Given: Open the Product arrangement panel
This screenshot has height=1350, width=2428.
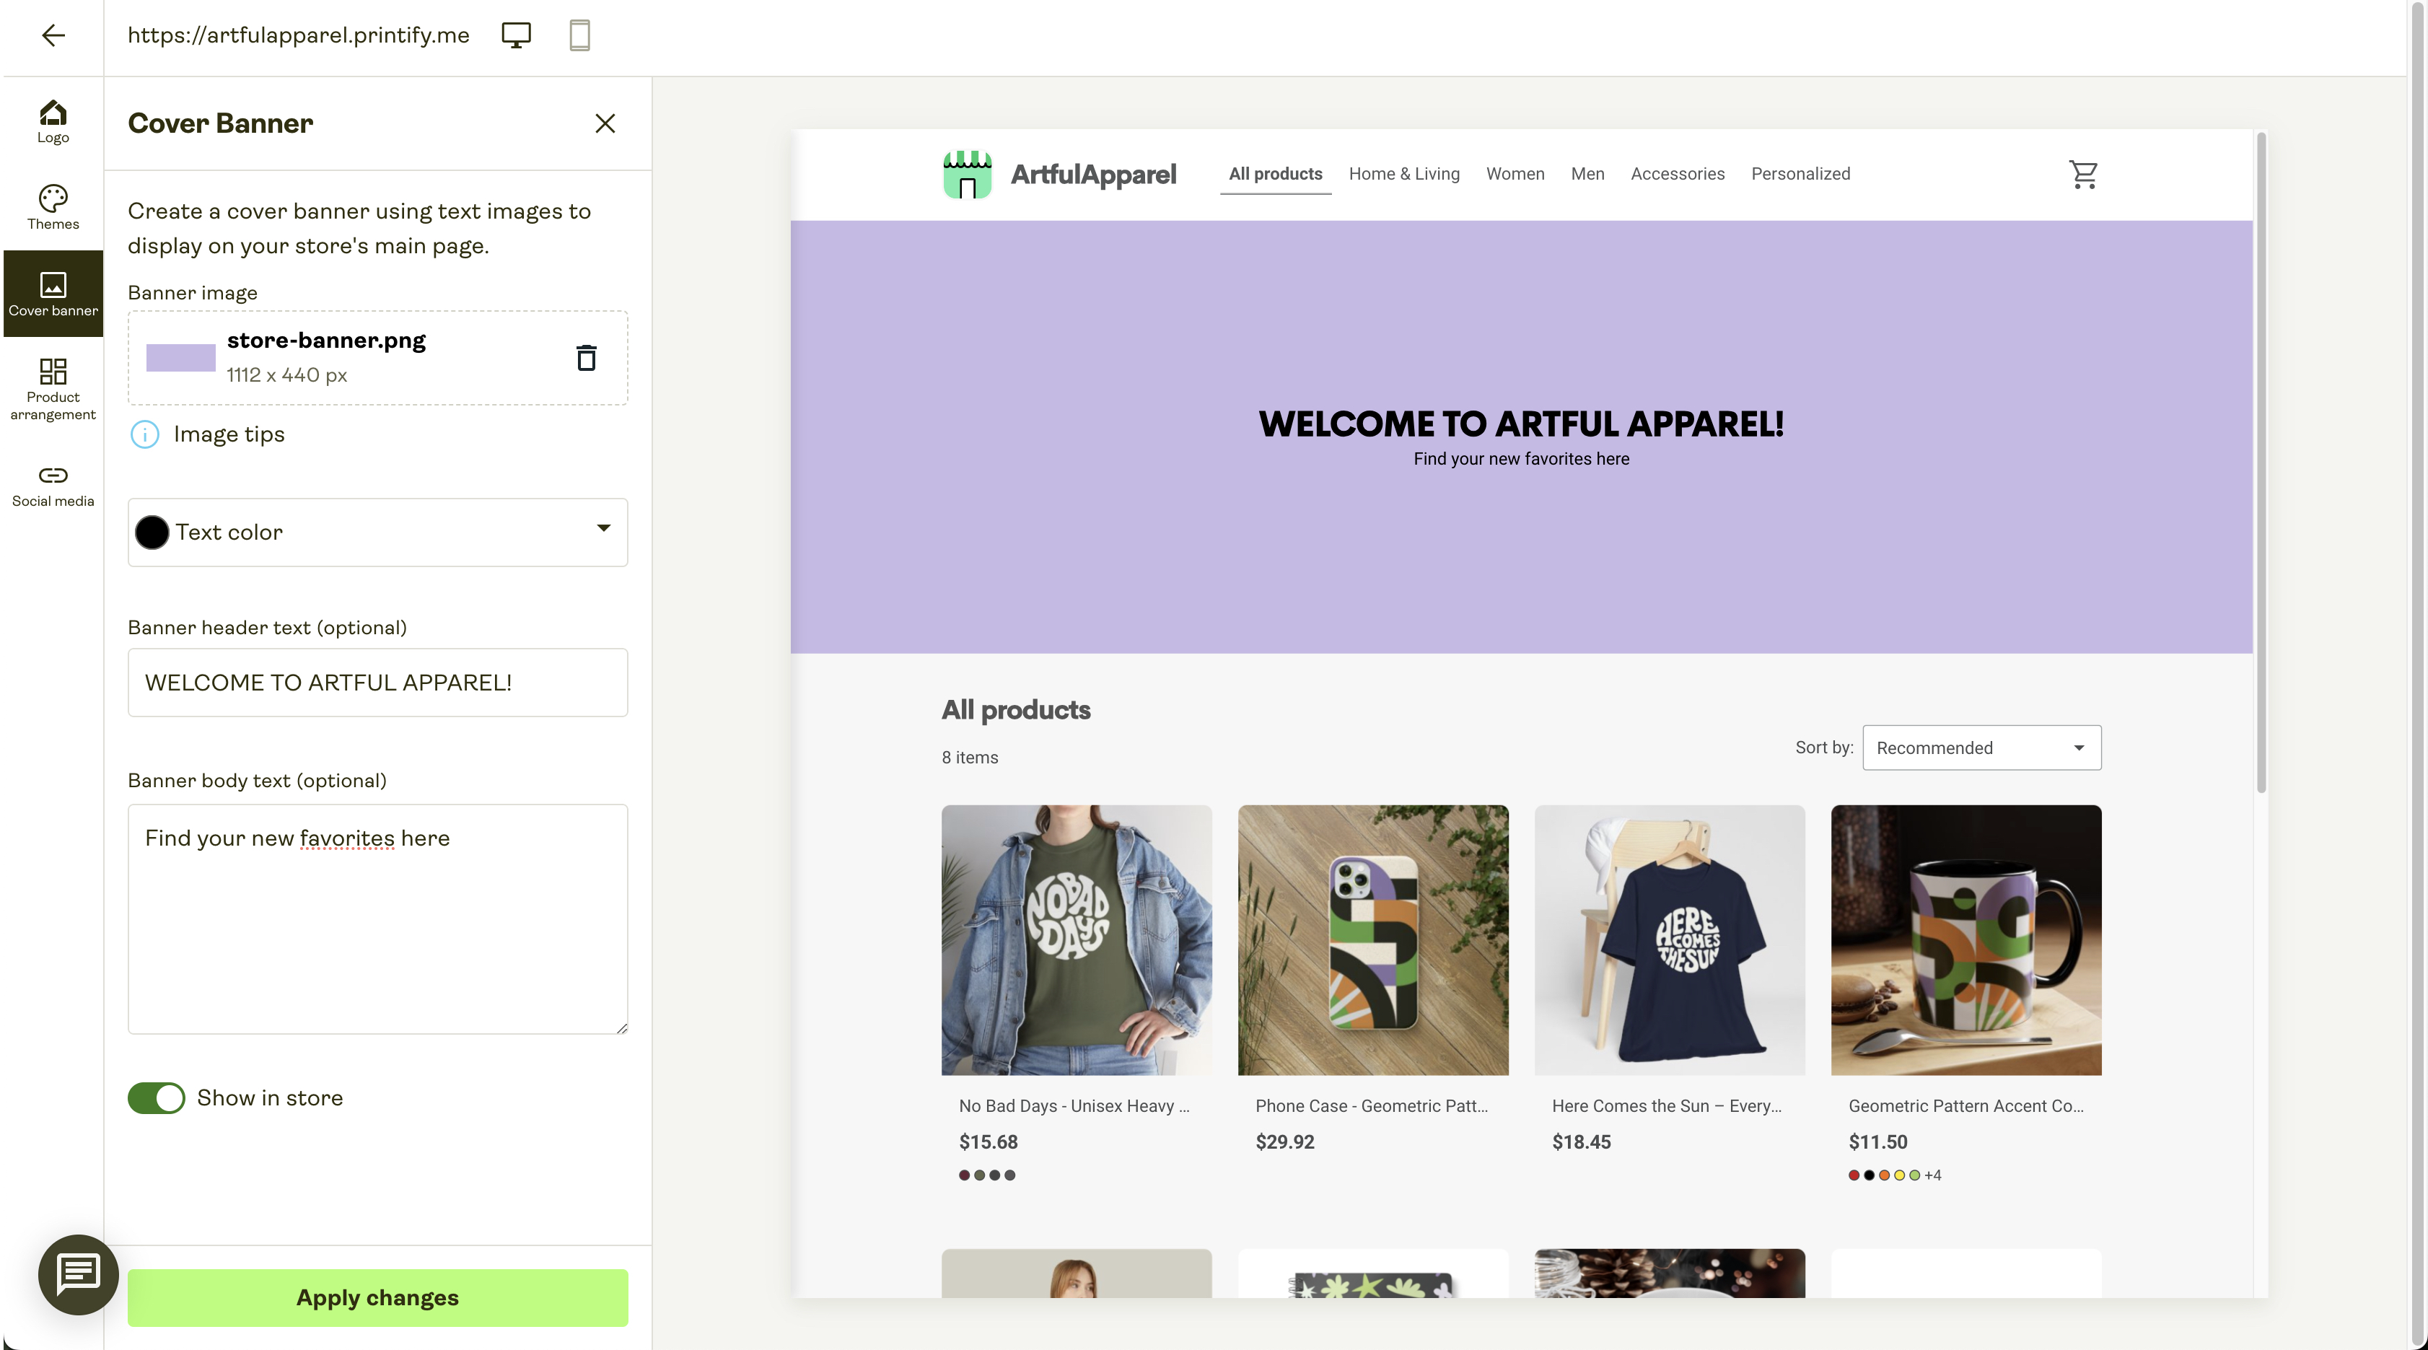Looking at the screenshot, I should (53, 388).
